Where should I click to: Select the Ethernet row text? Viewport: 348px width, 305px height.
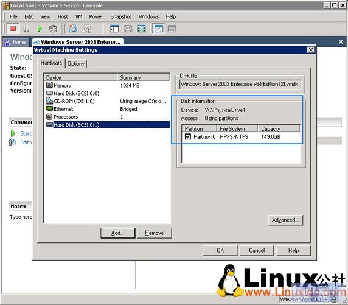tap(63, 109)
